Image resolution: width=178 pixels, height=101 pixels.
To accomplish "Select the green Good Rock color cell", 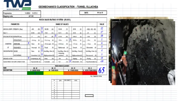I will pos(35,73).
